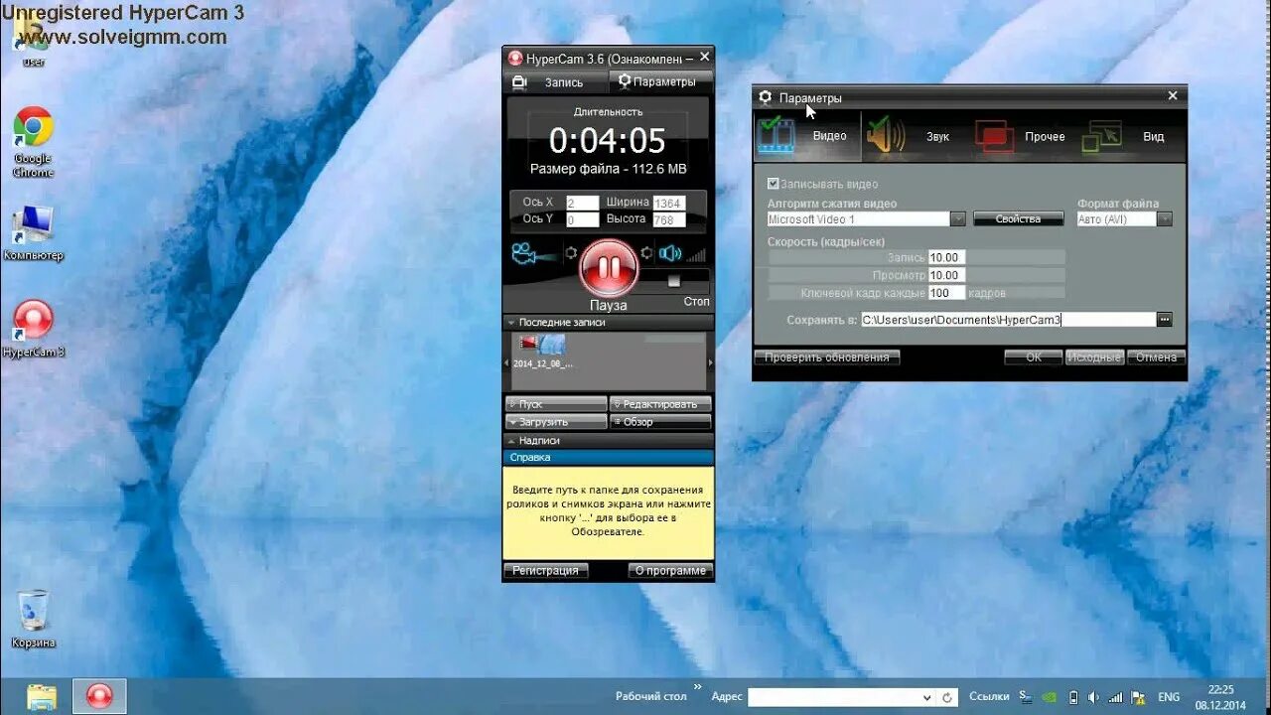Click the blue speaker sound icon in HyperCam
Image resolution: width=1271 pixels, height=715 pixels.
point(670,253)
